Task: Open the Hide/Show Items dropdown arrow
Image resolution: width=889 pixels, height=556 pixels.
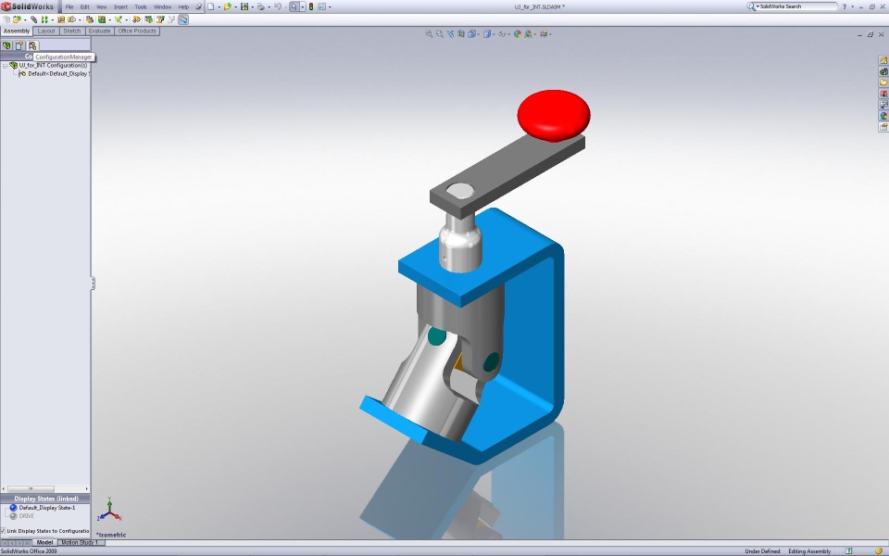Action: [x=509, y=34]
